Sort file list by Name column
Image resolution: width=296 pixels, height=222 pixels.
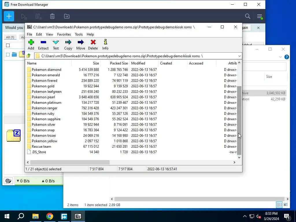(x=48, y=63)
